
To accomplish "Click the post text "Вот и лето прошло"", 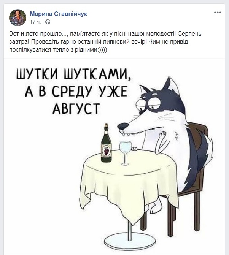I will (35, 34).
